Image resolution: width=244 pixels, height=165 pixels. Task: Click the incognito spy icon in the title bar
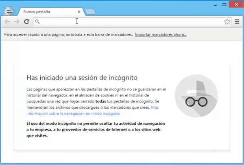pos(9,11)
